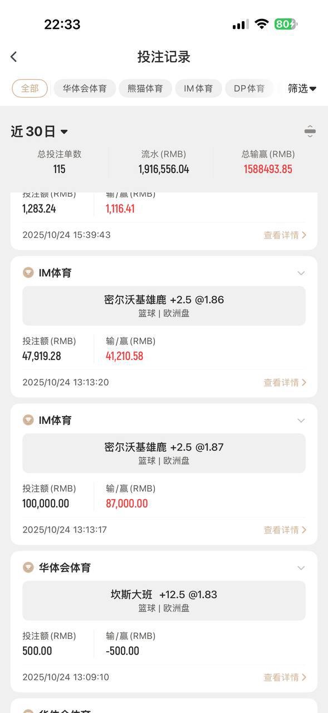Screen dimensions: 328x713
Task: Switch to the 华体会体育 tab
Action: coord(85,89)
